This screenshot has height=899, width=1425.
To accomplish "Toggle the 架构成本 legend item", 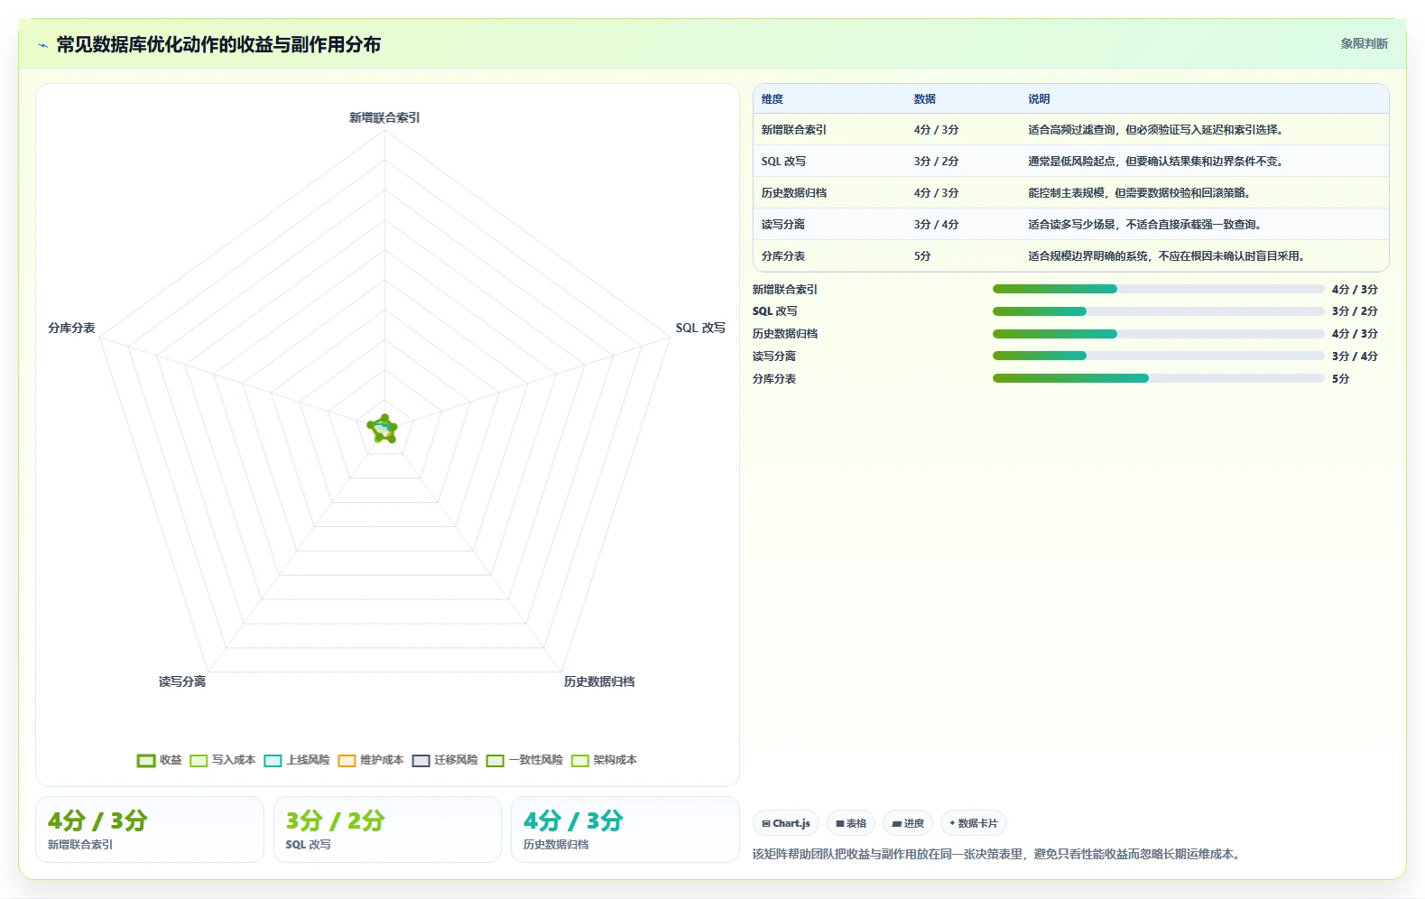I will coord(604,760).
